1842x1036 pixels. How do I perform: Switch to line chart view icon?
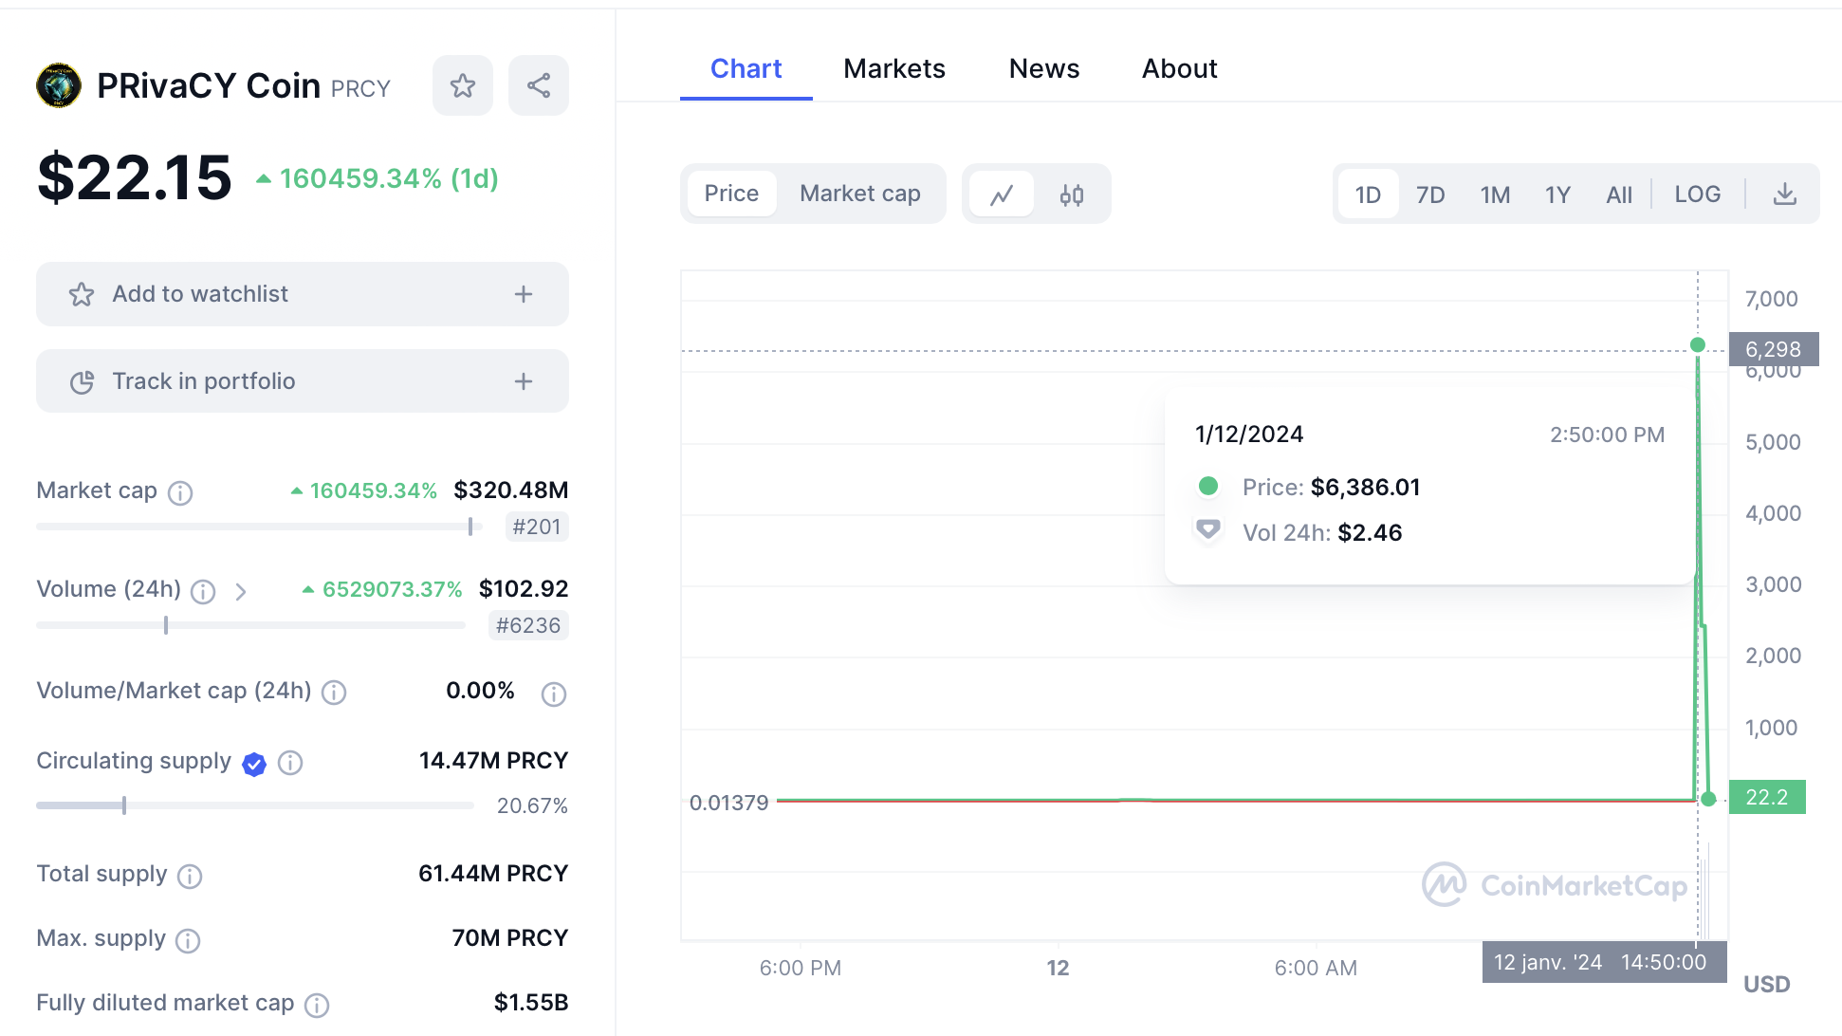click(1002, 194)
